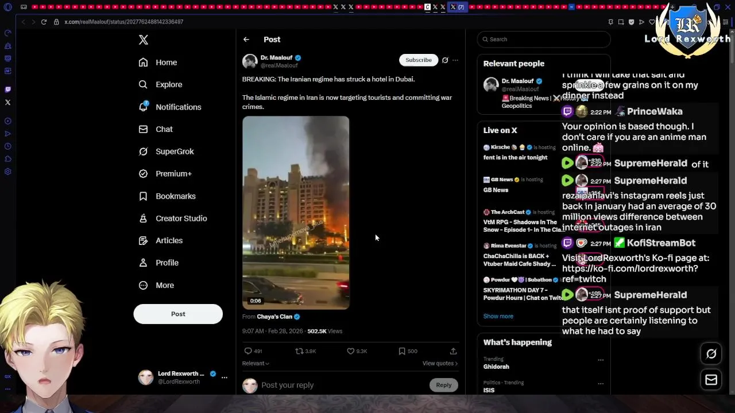Open Dr. Maalouf in Relevant people
Image resolution: width=735 pixels, height=413 pixels.
coord(517,81)
